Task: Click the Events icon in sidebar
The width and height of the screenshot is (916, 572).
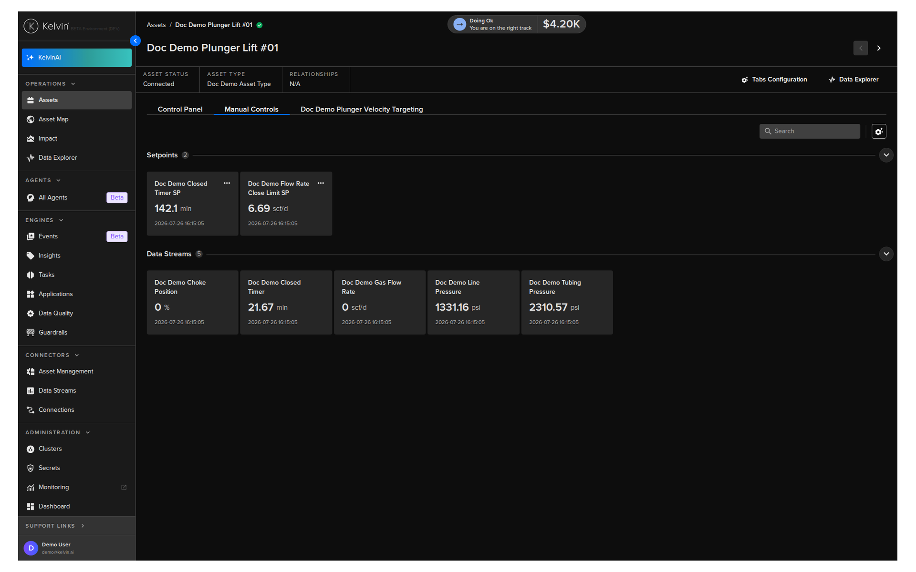Action: [31, 236]
